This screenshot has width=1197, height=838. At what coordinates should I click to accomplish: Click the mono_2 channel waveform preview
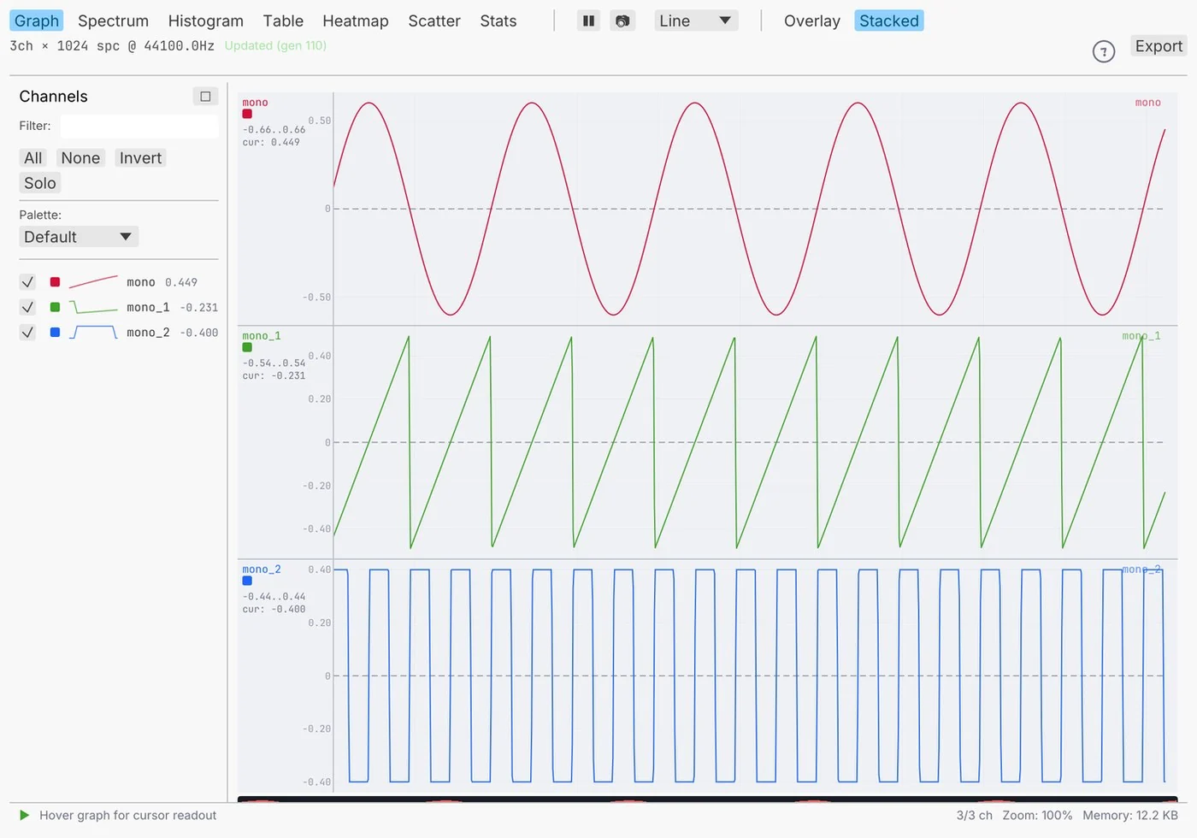pos(93,333)
